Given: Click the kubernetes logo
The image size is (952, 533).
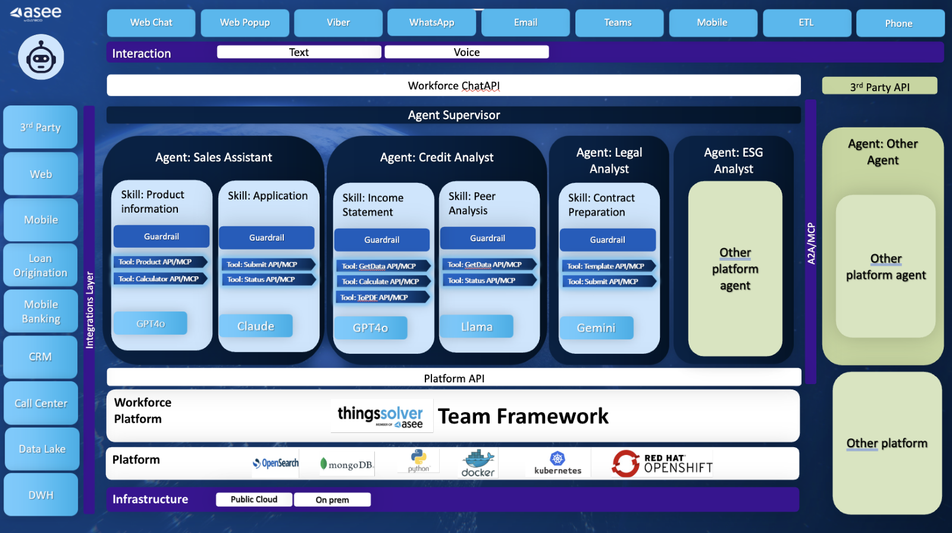Looking at the screenshot, I should [x=558, y=463].
